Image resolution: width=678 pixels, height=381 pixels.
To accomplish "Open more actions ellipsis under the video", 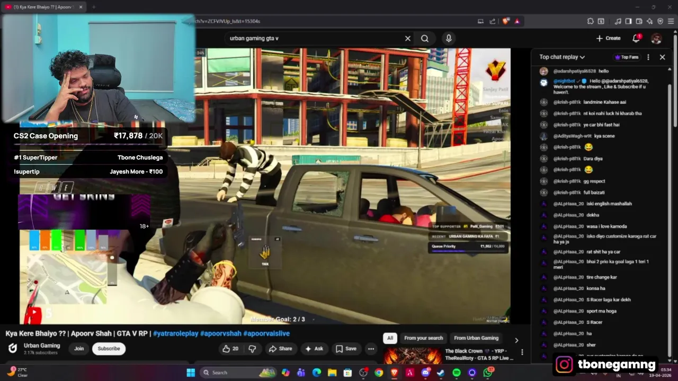I will click(x=371, y=349).
